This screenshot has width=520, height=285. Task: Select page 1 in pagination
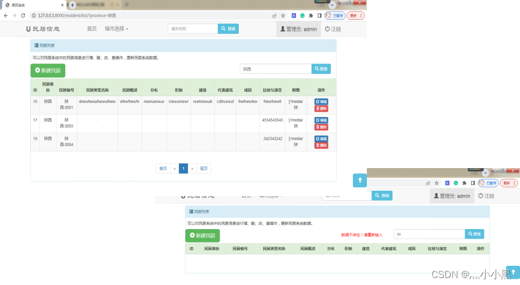pos(183,169)
